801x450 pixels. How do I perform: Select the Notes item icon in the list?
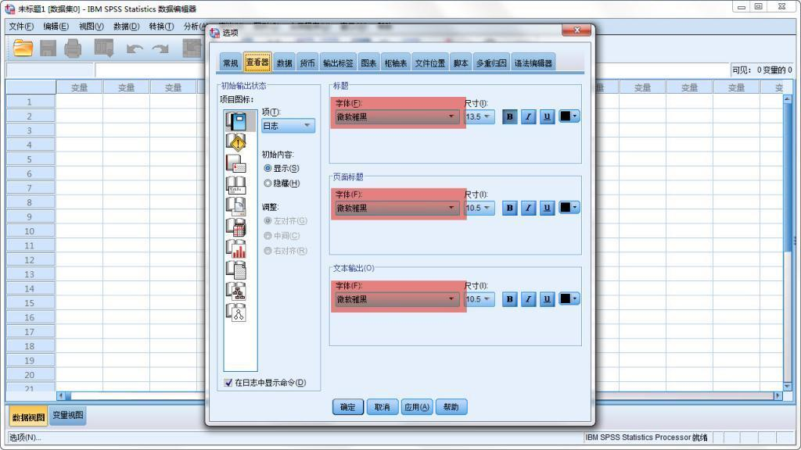236,164
